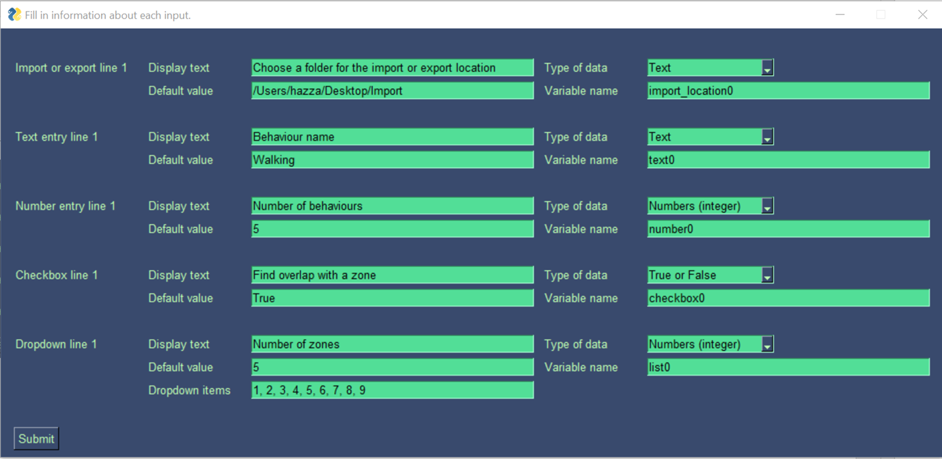The height and width of the screenshot is (459, 942).
Task: Select the 'Walking' default value field
Action: 392,160
